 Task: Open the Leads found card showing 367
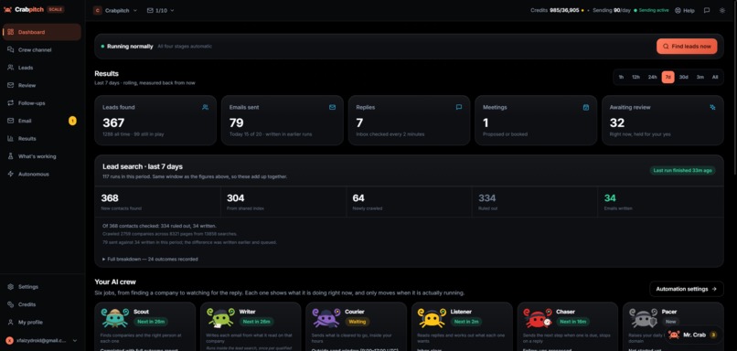point(155,121)
